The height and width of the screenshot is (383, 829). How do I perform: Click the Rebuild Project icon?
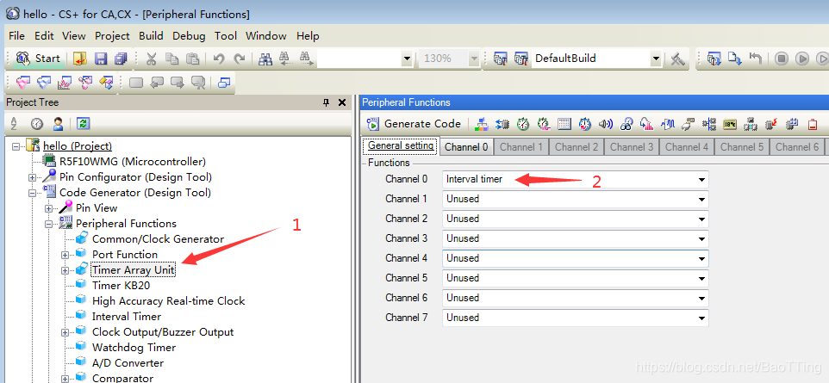pos(521,59)
